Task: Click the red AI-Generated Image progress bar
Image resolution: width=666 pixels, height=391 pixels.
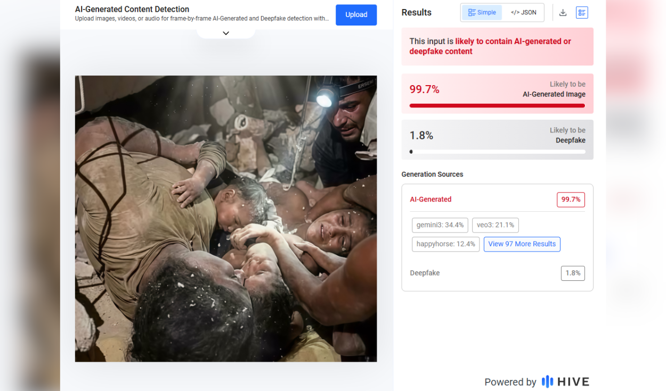Action: (497, 105)
